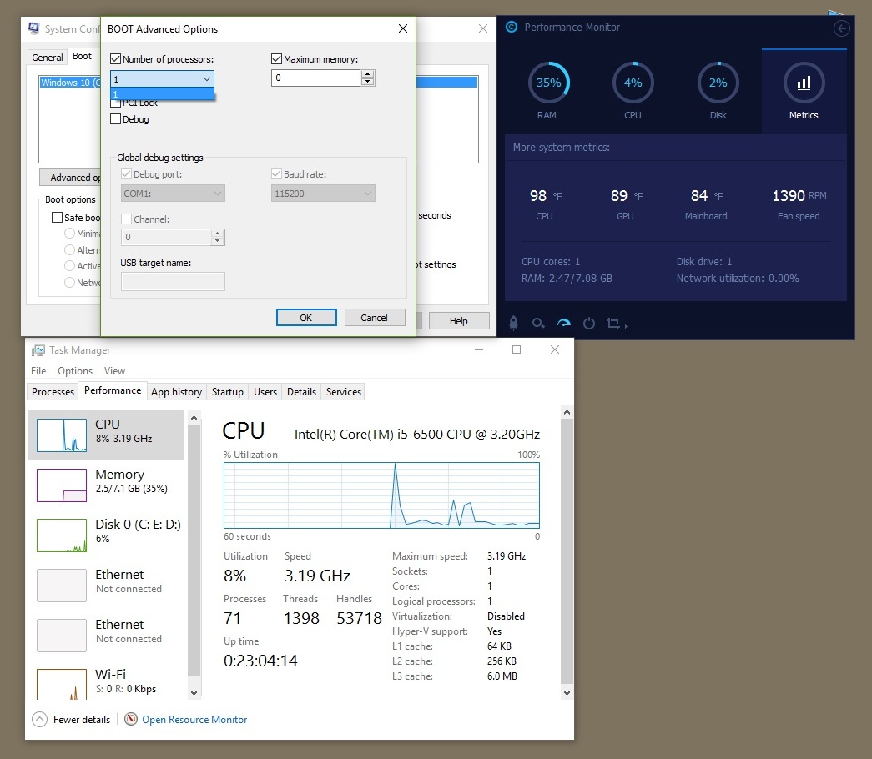Image resolution: width=872 pixels, height=759 pixels.
Task: Choose option 1 in processors dropdown list
Action: tap(162, 94)
